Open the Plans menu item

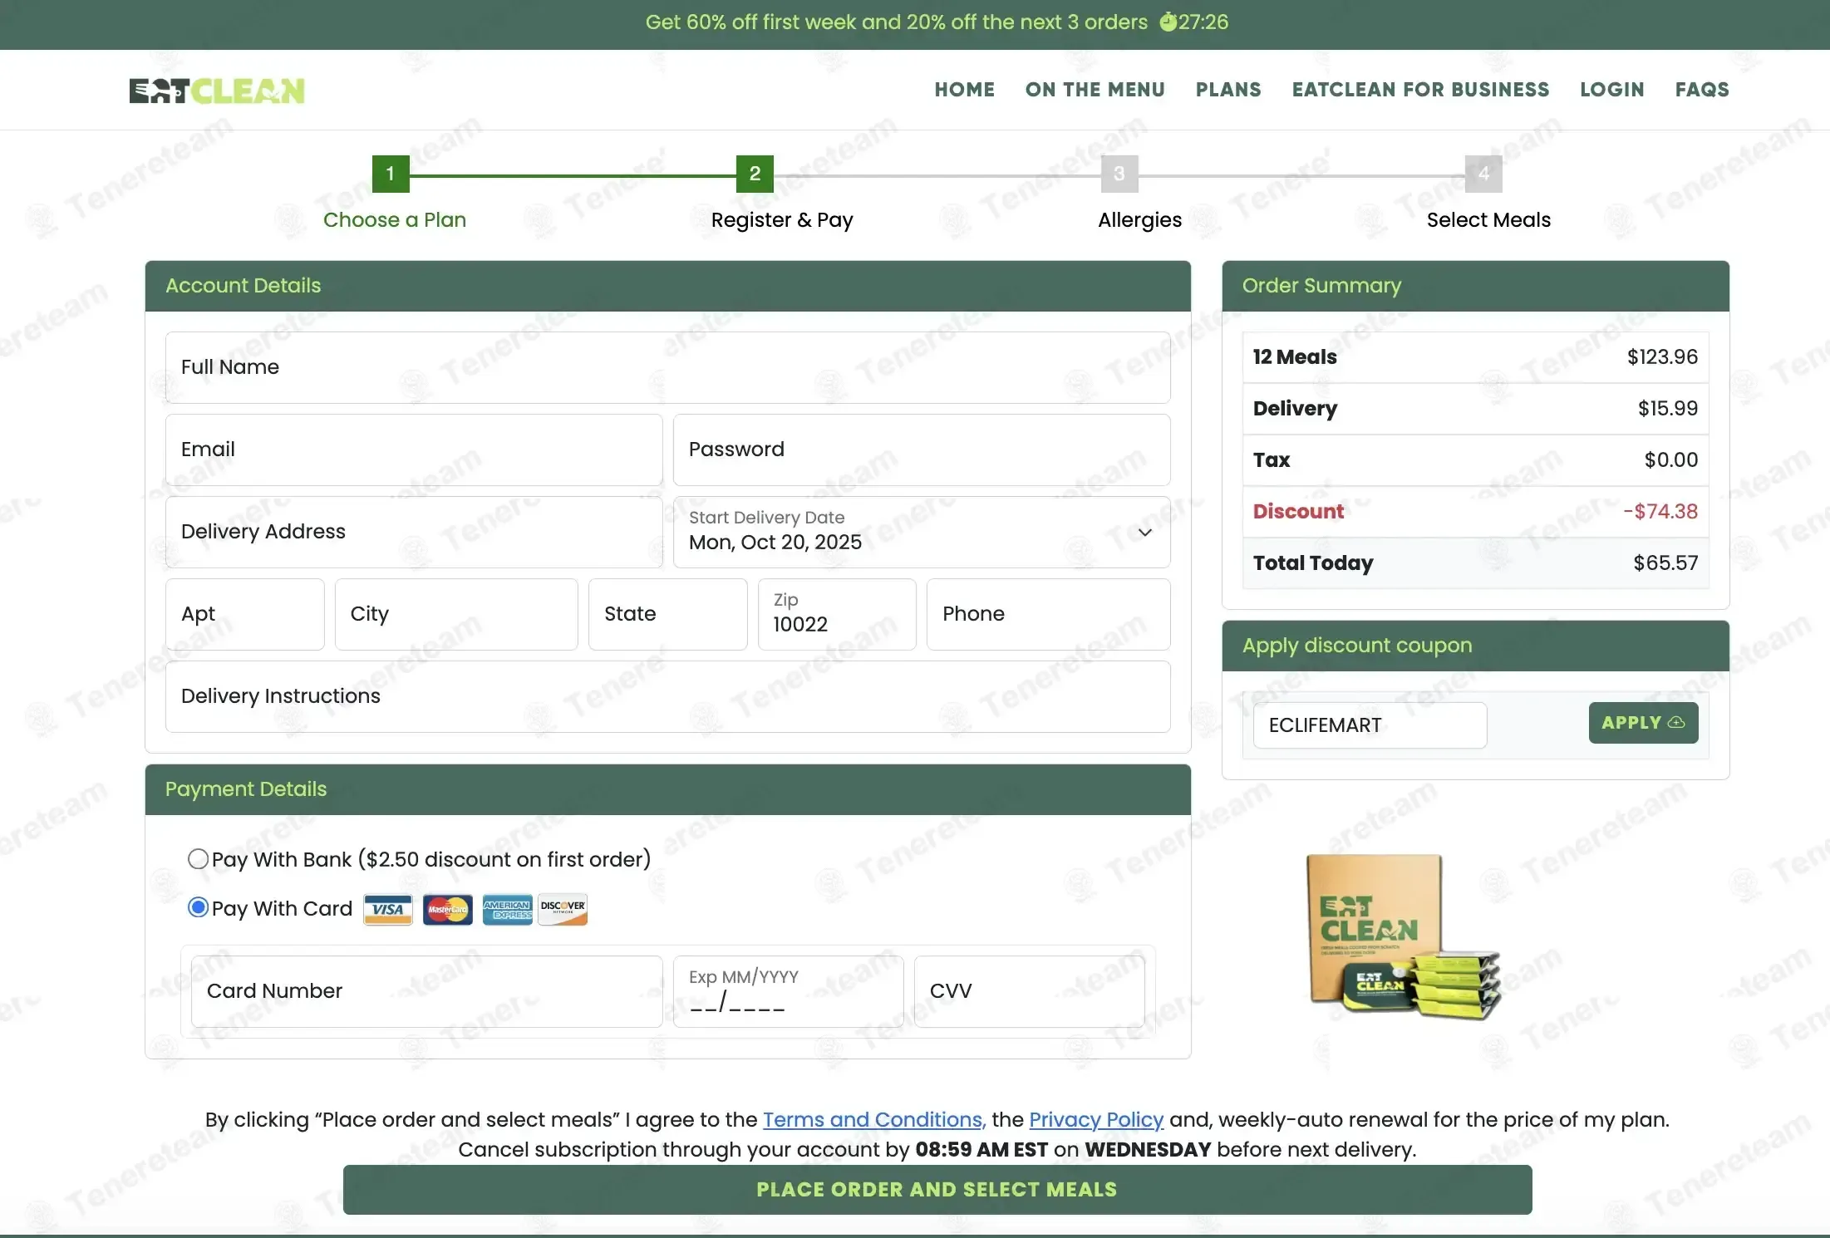[1228, 90]
